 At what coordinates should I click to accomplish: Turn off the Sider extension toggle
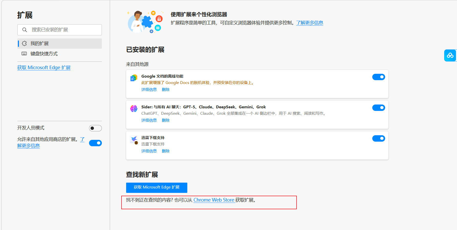(378, 108)
